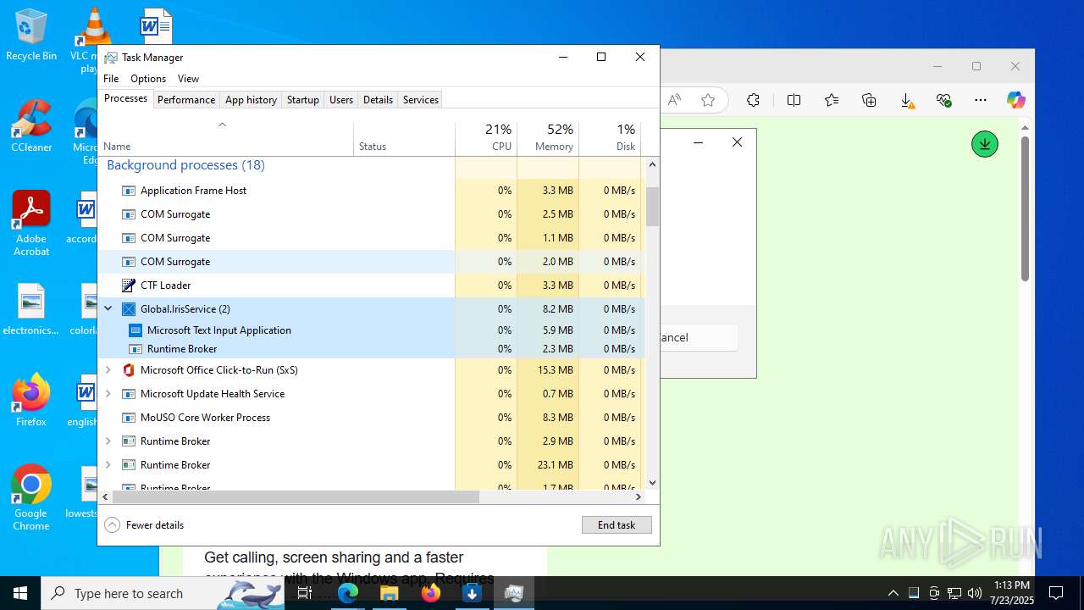Image resolution: width=1084 pixels, height=610 pixels.
Task: Collapse the Global.IrisService group
Action: point(108,309)
